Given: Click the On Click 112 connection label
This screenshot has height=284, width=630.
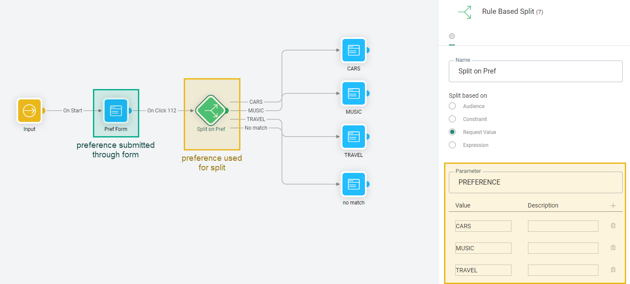Looking at the screenshot, I should point(162,111).
